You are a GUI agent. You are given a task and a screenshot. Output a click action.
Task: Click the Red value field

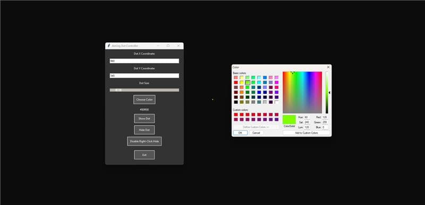(x=325, y=117)
